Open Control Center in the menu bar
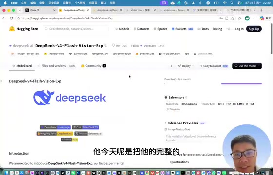The height and width of the screenshot is (175, 273). point(240,3)
